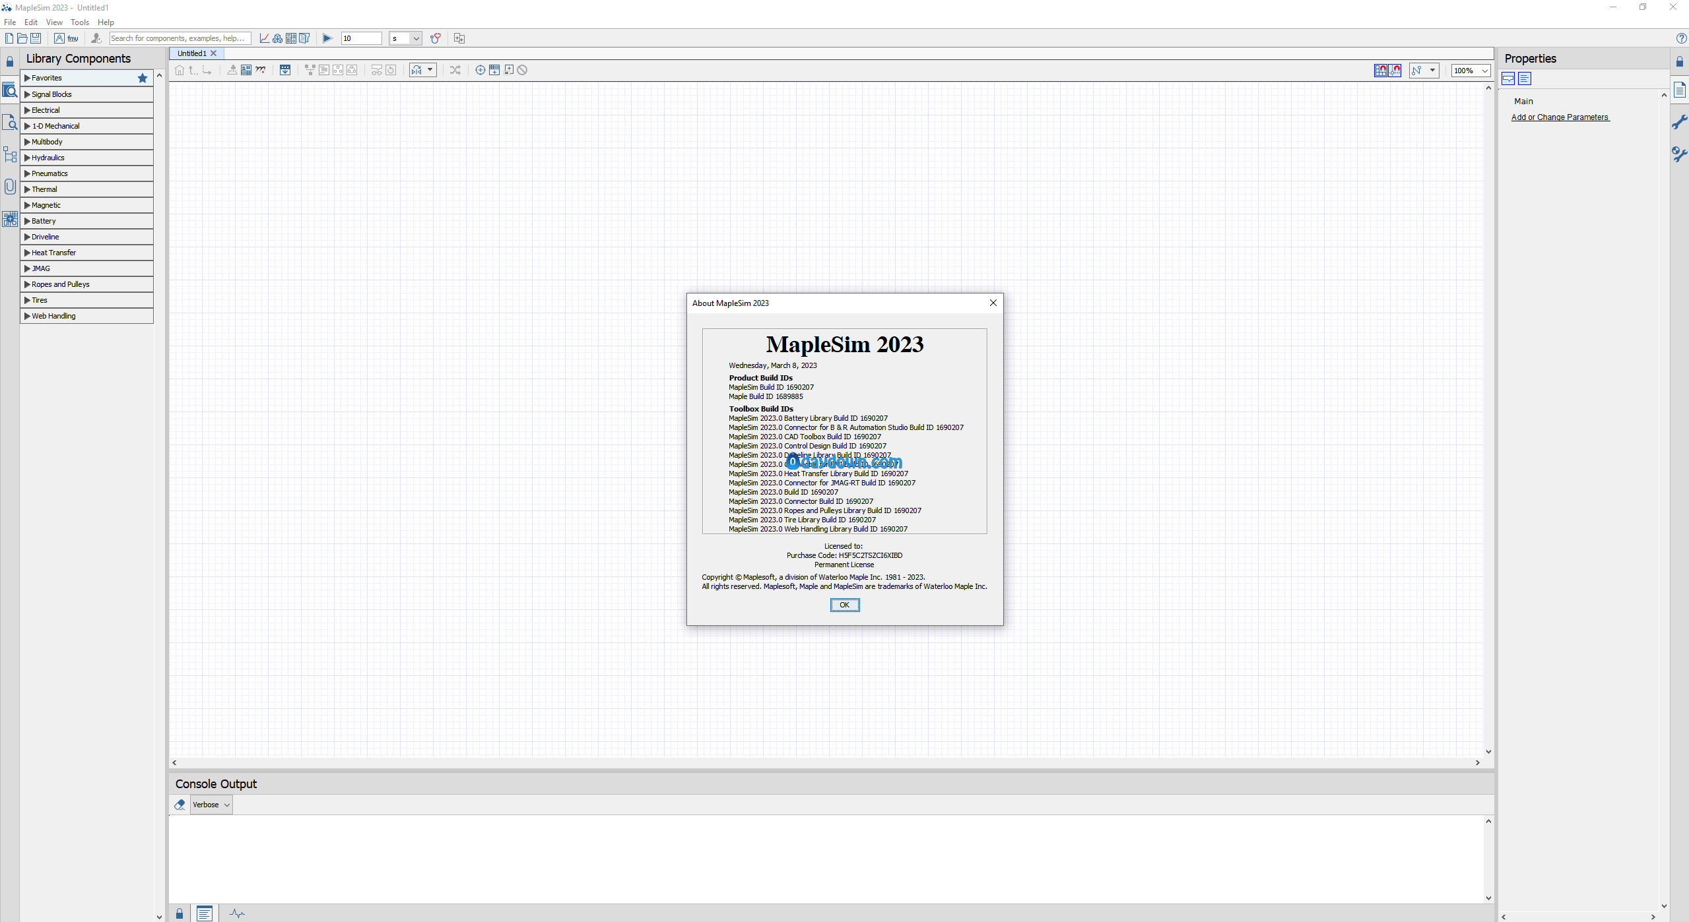Click the Modelica code editor compass icon
This screenshot has width=1689, height=922.
(59, 38)
